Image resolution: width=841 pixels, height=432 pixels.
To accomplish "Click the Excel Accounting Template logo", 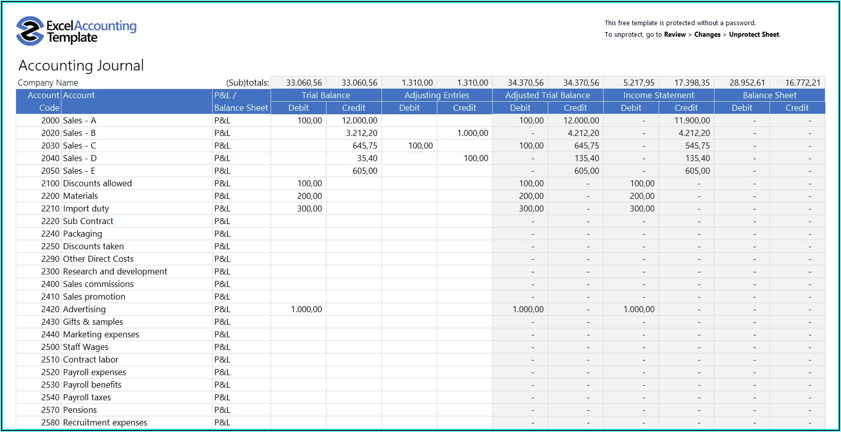I will (76, 31).
